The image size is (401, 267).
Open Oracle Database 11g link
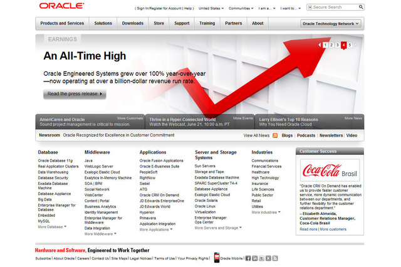point(55,160)
